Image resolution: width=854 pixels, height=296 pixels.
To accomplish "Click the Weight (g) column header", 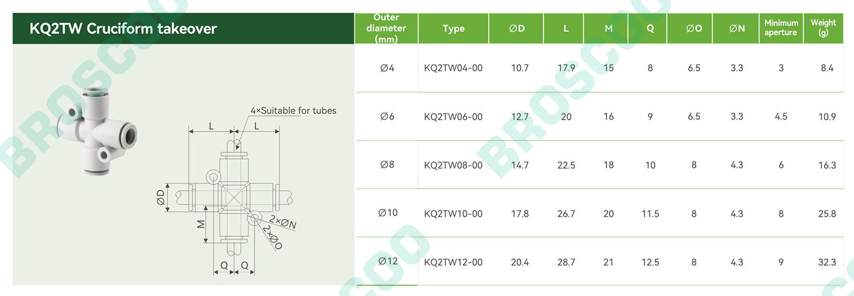I will pos(823,28).
